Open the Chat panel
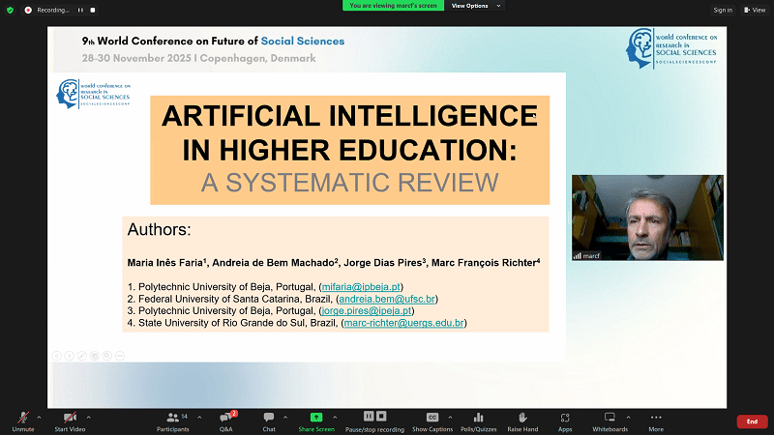 click(x=269, y=421)
